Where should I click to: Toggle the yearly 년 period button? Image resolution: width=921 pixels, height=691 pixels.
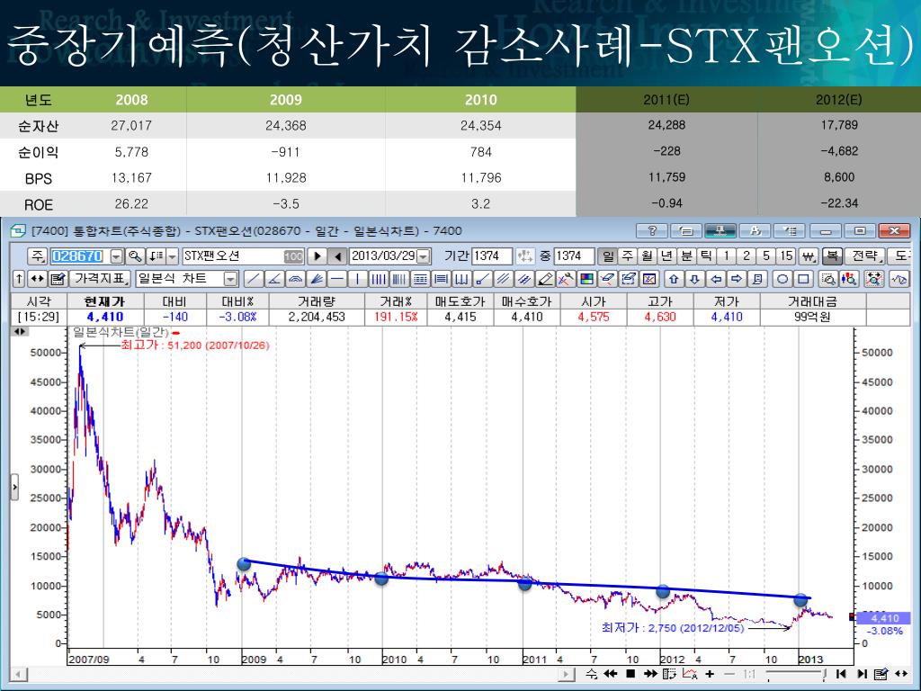[666, 256]
